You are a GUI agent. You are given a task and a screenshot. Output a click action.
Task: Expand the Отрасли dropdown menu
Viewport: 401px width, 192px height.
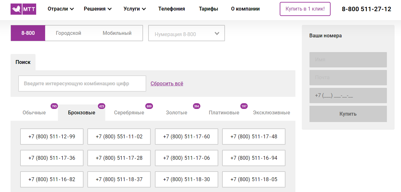60,9
